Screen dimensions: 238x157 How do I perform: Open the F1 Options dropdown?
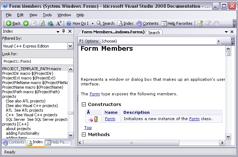[x=218, y=41]
